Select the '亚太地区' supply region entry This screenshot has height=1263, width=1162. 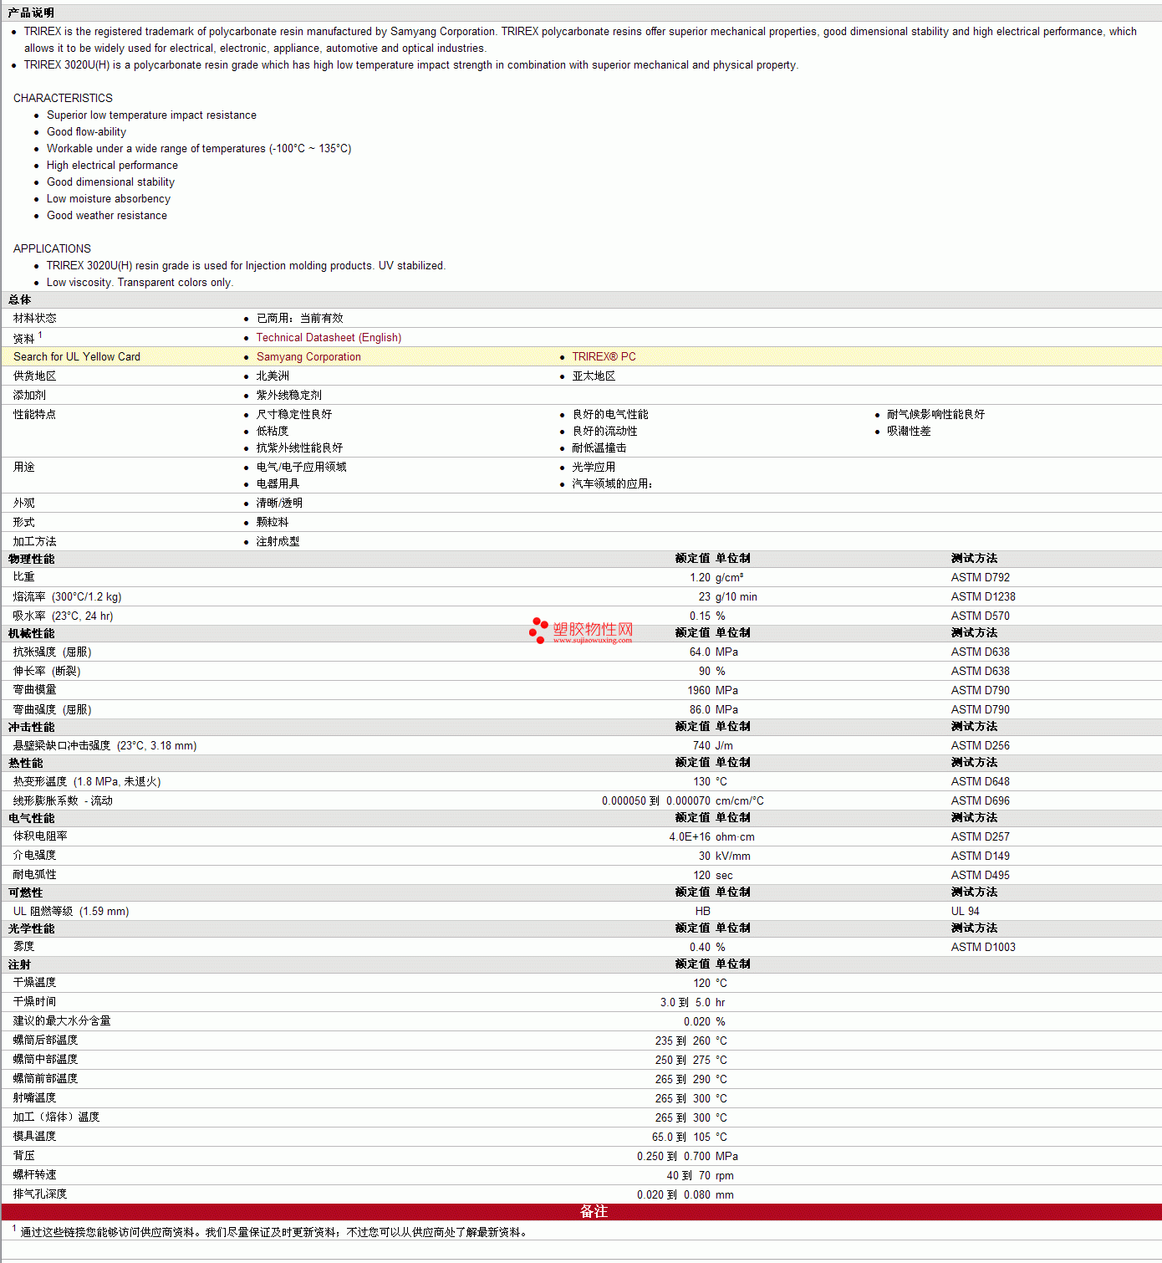coord(594,376)
